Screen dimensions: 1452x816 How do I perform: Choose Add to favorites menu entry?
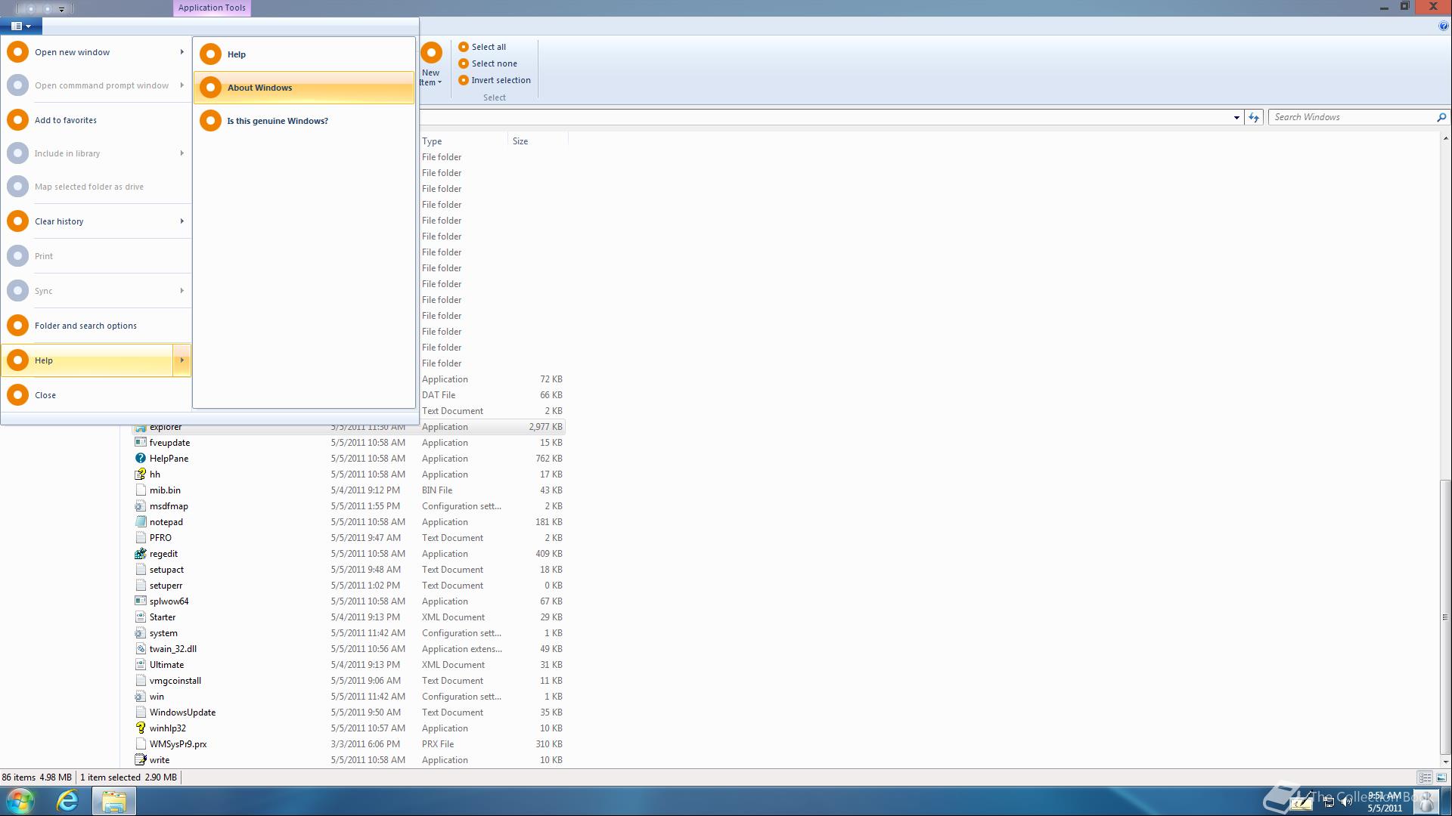tap(96, 120)
